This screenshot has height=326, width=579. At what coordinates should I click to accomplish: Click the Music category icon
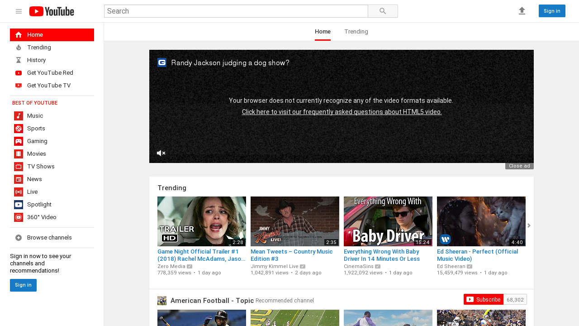point(19,116)
